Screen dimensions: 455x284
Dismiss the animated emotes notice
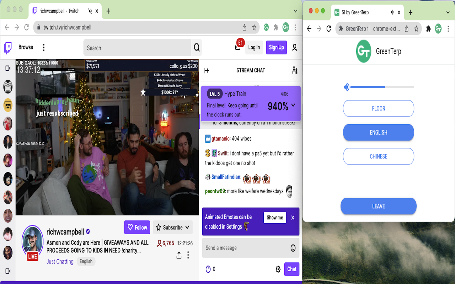coord(293,218)
